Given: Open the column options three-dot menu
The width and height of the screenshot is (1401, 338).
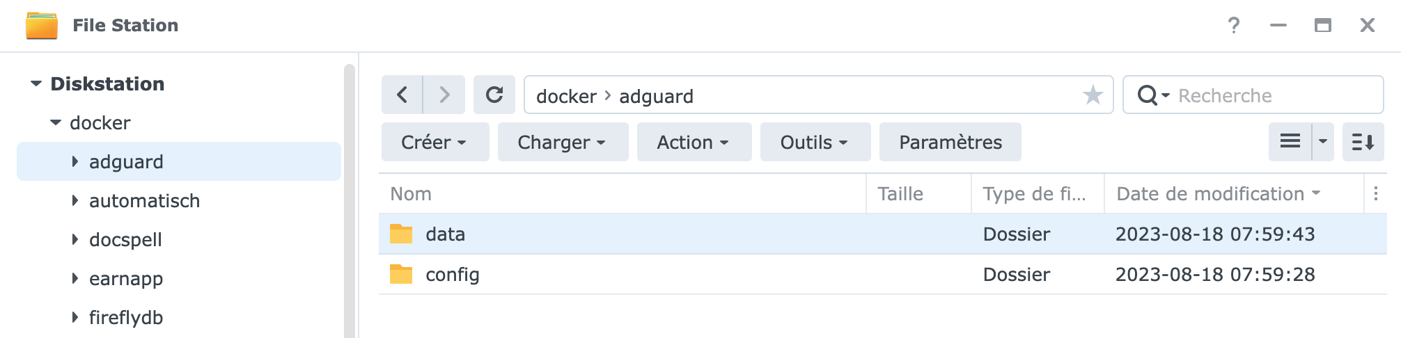Looking at the screenshot, I should pyautogui.click(x=1375, y=193).
